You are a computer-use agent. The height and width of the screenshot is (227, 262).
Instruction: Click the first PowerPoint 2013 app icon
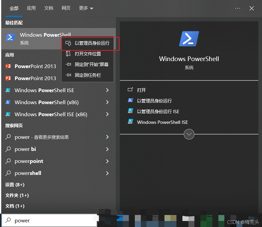[x=8, y=66]
